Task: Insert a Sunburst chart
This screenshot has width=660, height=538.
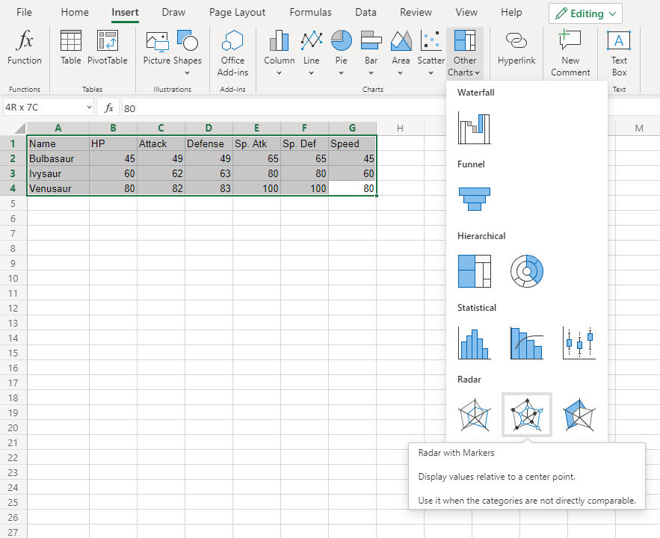Action: click(526, 271)
